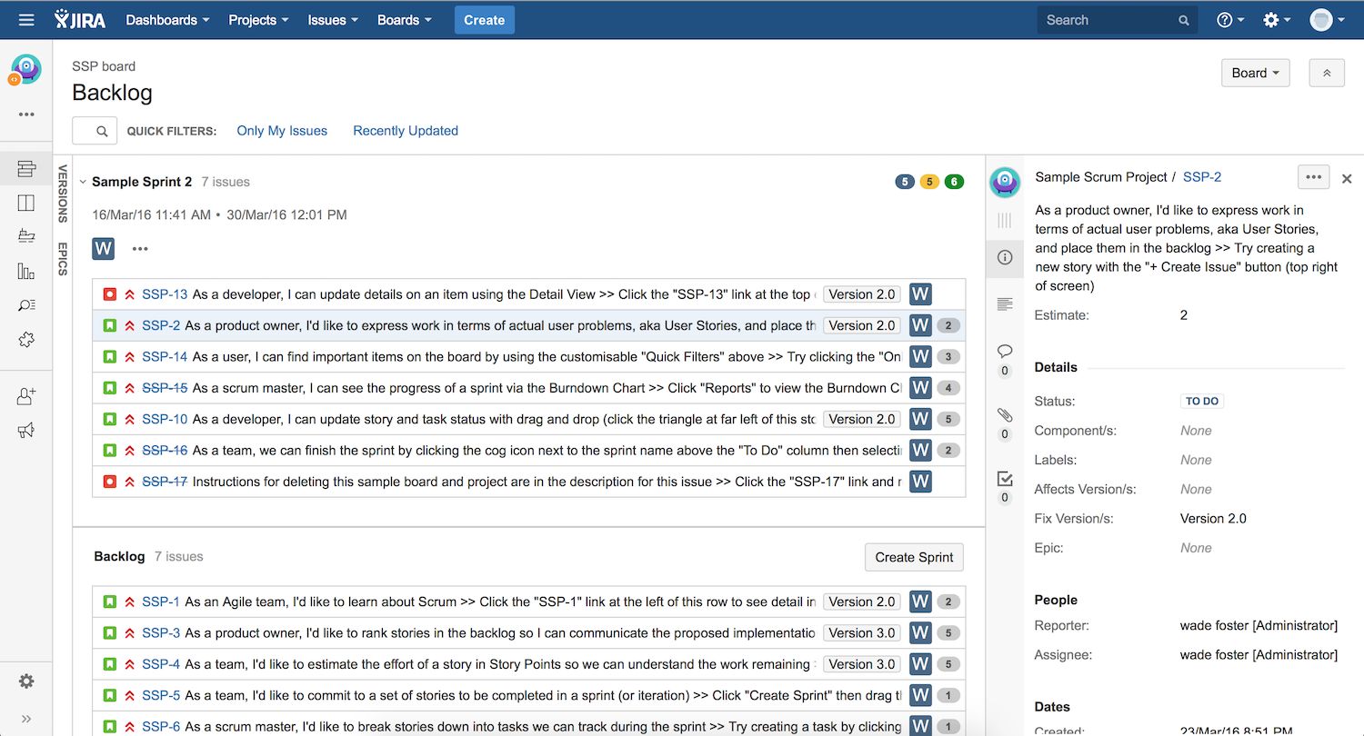The height and width of the screenshot is (736, 1364).
Task: Jump to comments section via speech bubble icon
Action: click(x=1005, y=352)
